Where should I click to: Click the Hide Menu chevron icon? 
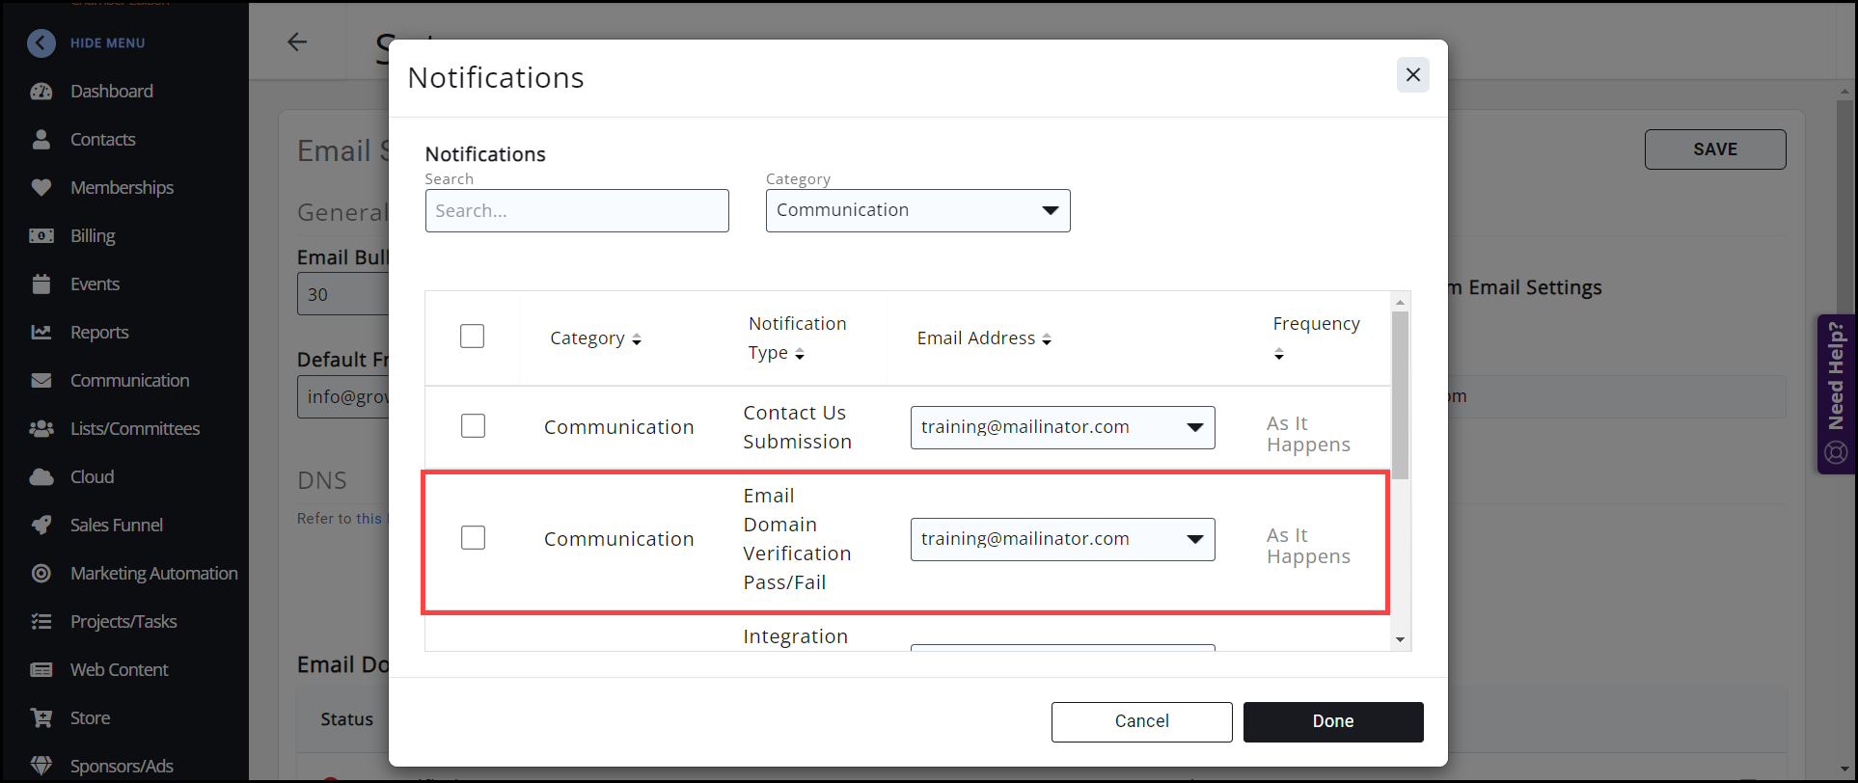point(41,42)
